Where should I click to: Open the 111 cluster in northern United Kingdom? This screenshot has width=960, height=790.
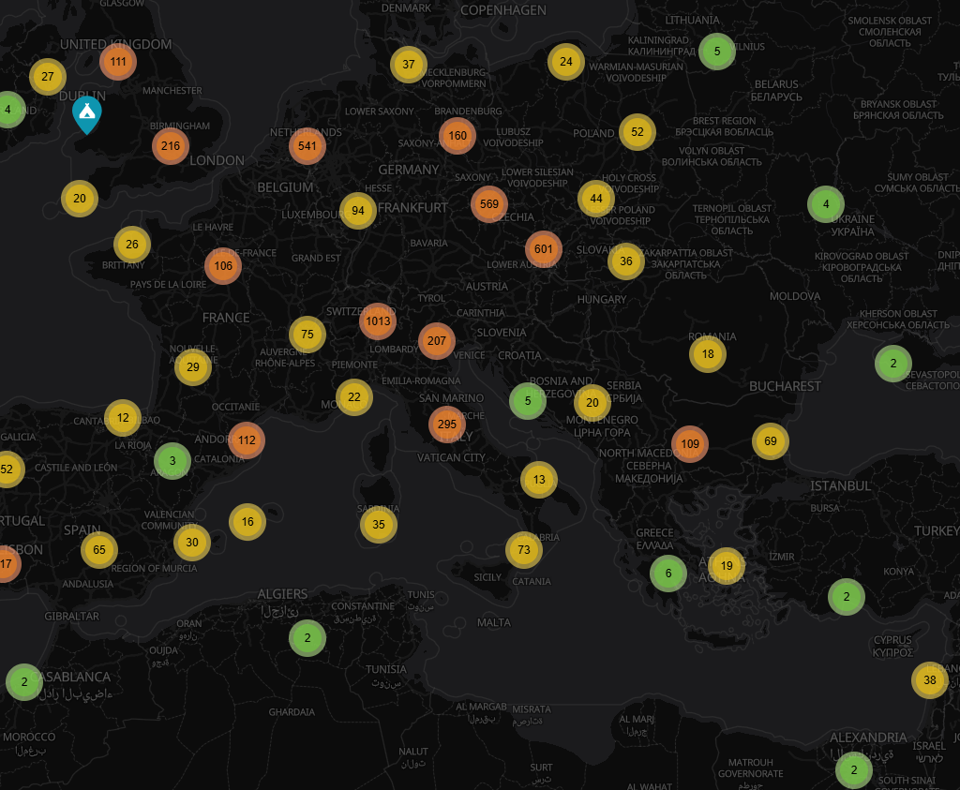[118, 62]
